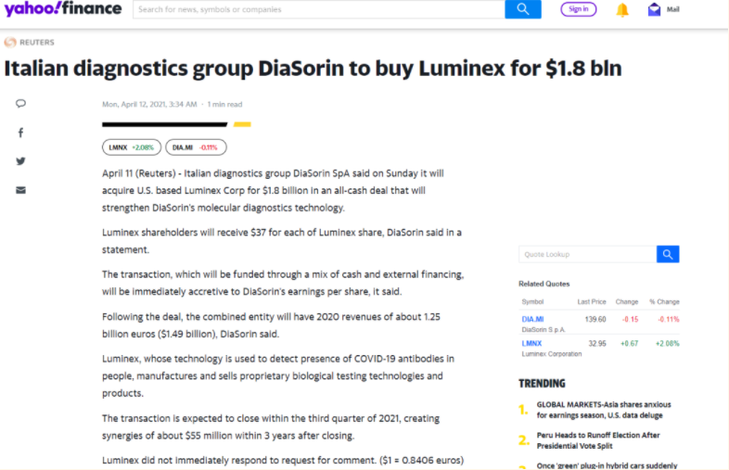Open comments speech bubble icon
Image resolution: width=729 pixels, height=470 pixels.
click(x=20, y=103)
